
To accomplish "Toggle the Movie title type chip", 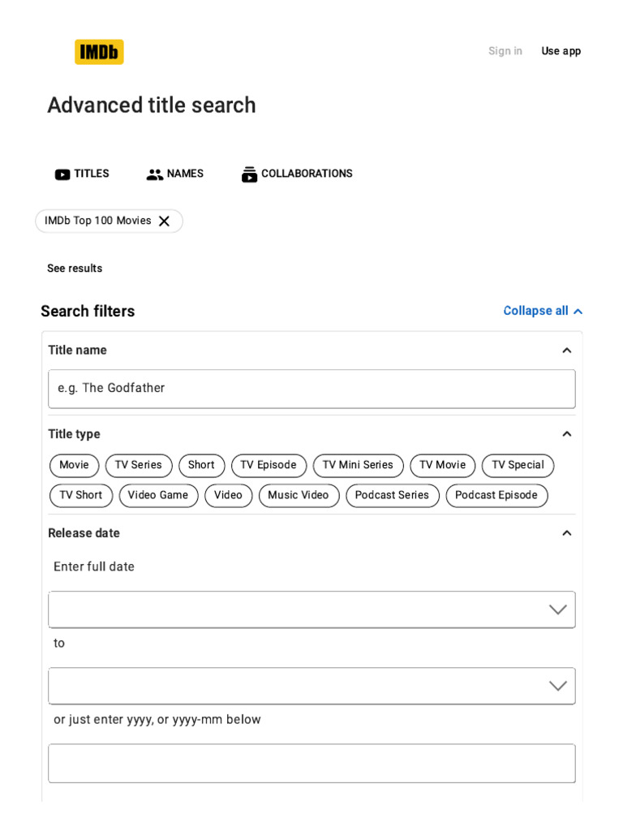I will coord(74,466).
